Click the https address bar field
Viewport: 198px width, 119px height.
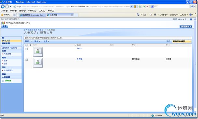tap(72, 6)
